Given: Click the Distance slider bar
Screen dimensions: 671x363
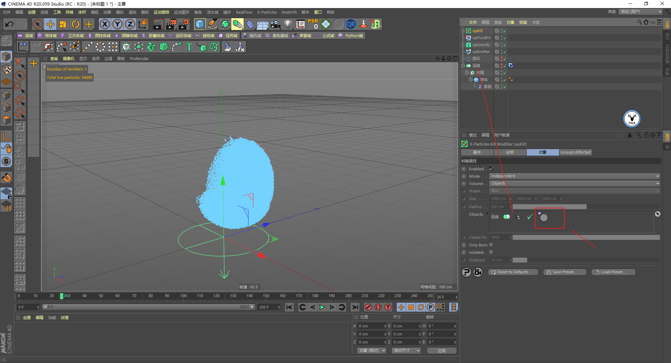Looking at the screenshot, I should click(586, 260).
